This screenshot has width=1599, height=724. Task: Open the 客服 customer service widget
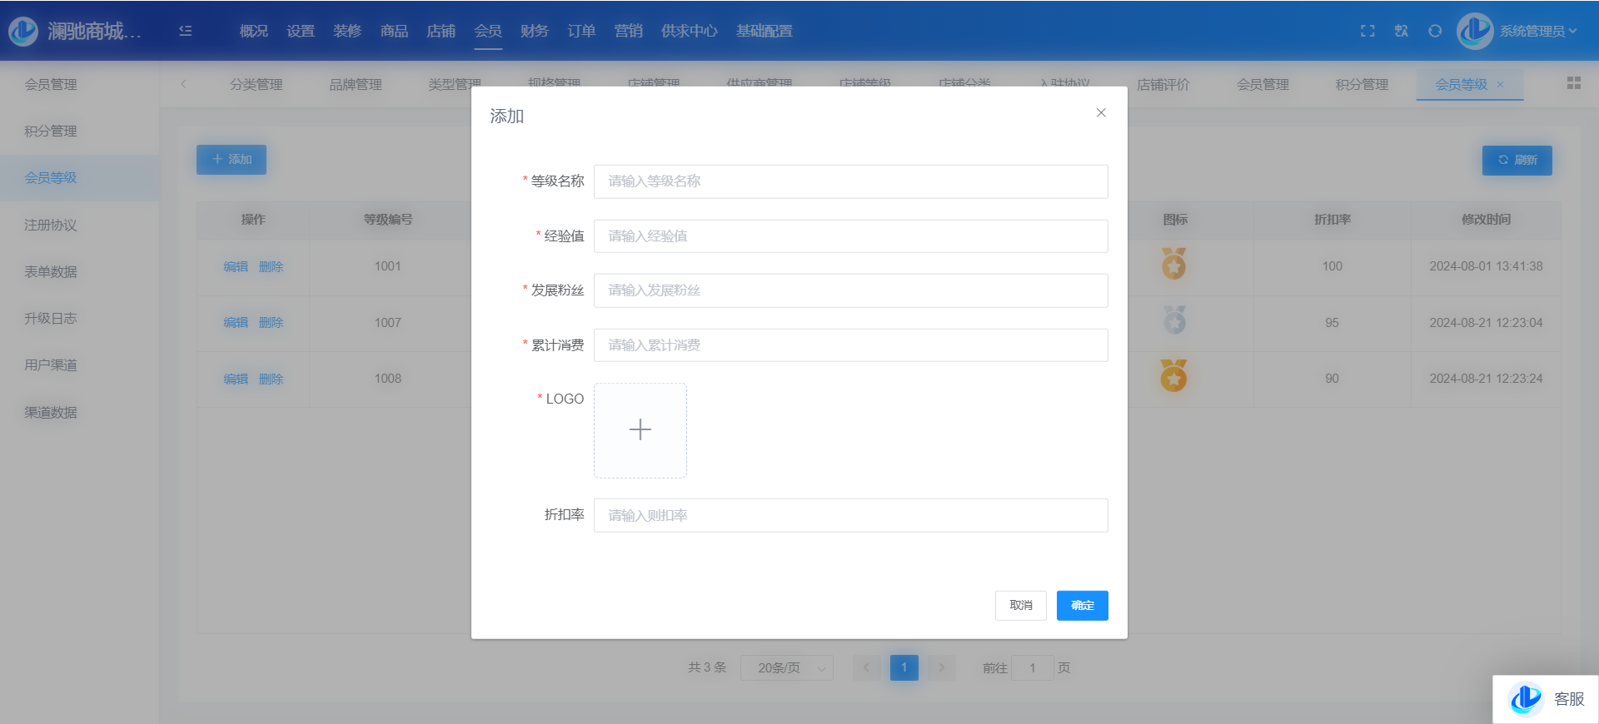click(1546, 699)
